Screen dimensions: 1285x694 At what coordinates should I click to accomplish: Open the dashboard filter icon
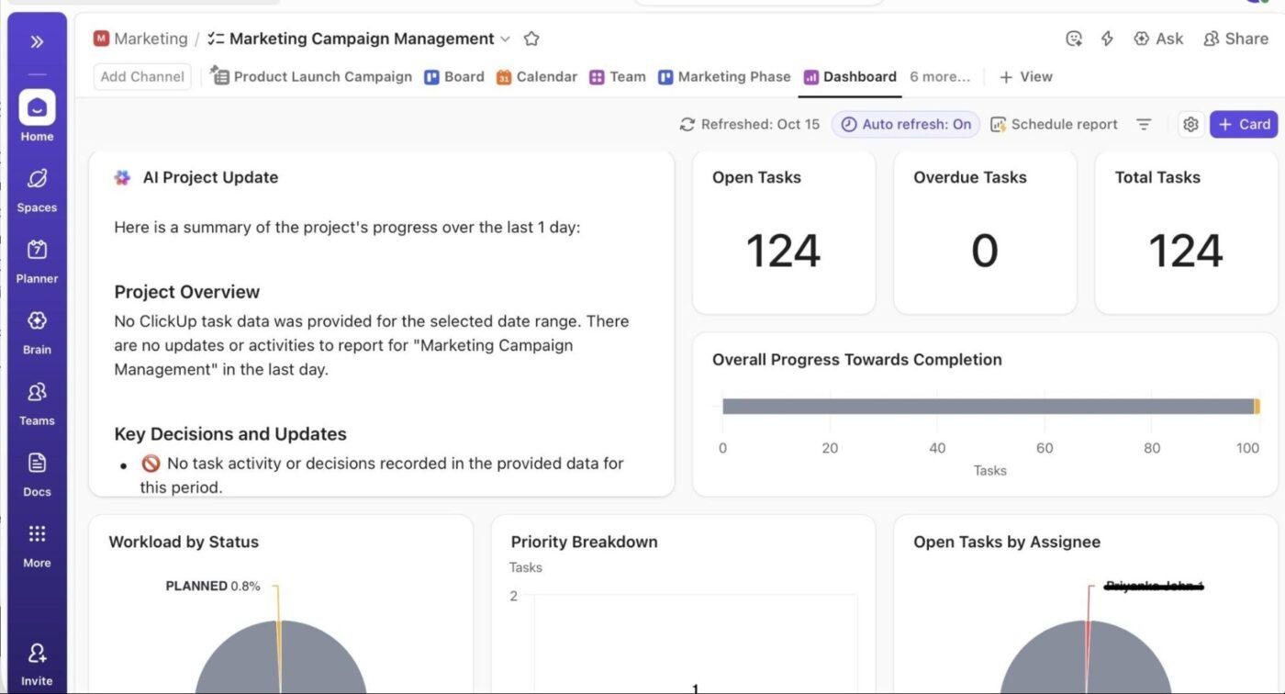pyautogui.click(x=1144, y=124)
